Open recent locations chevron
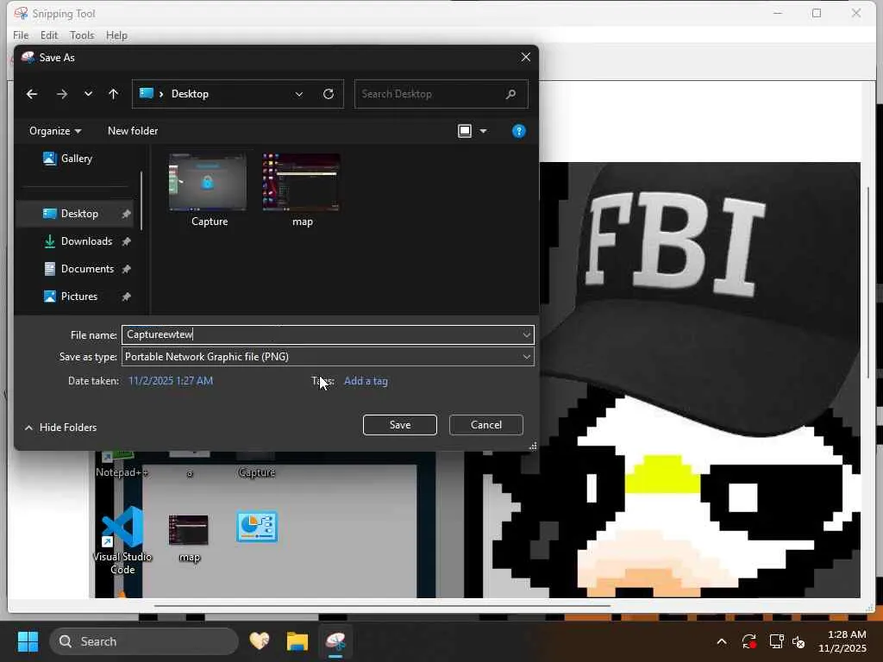 click(88, 94)
